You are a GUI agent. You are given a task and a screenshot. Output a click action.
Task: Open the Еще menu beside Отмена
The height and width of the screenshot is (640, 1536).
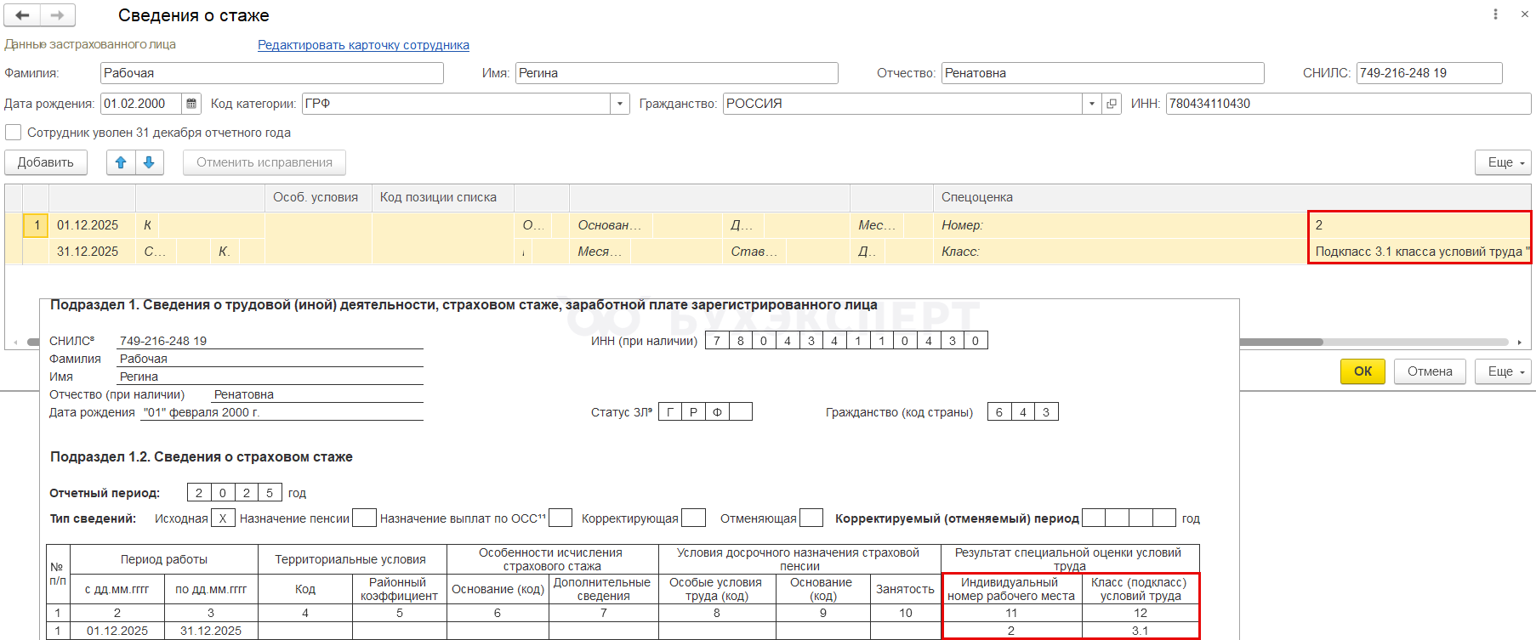pos(1503,371)
